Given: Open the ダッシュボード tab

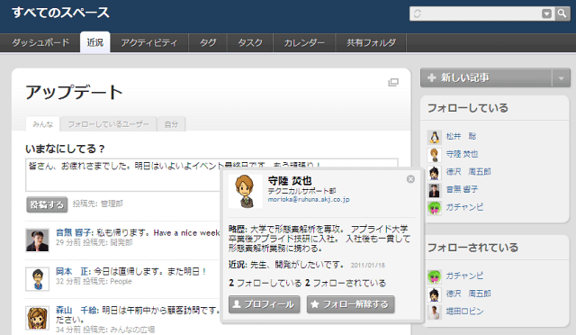Looking at the screenshot, I should [40, 42].
